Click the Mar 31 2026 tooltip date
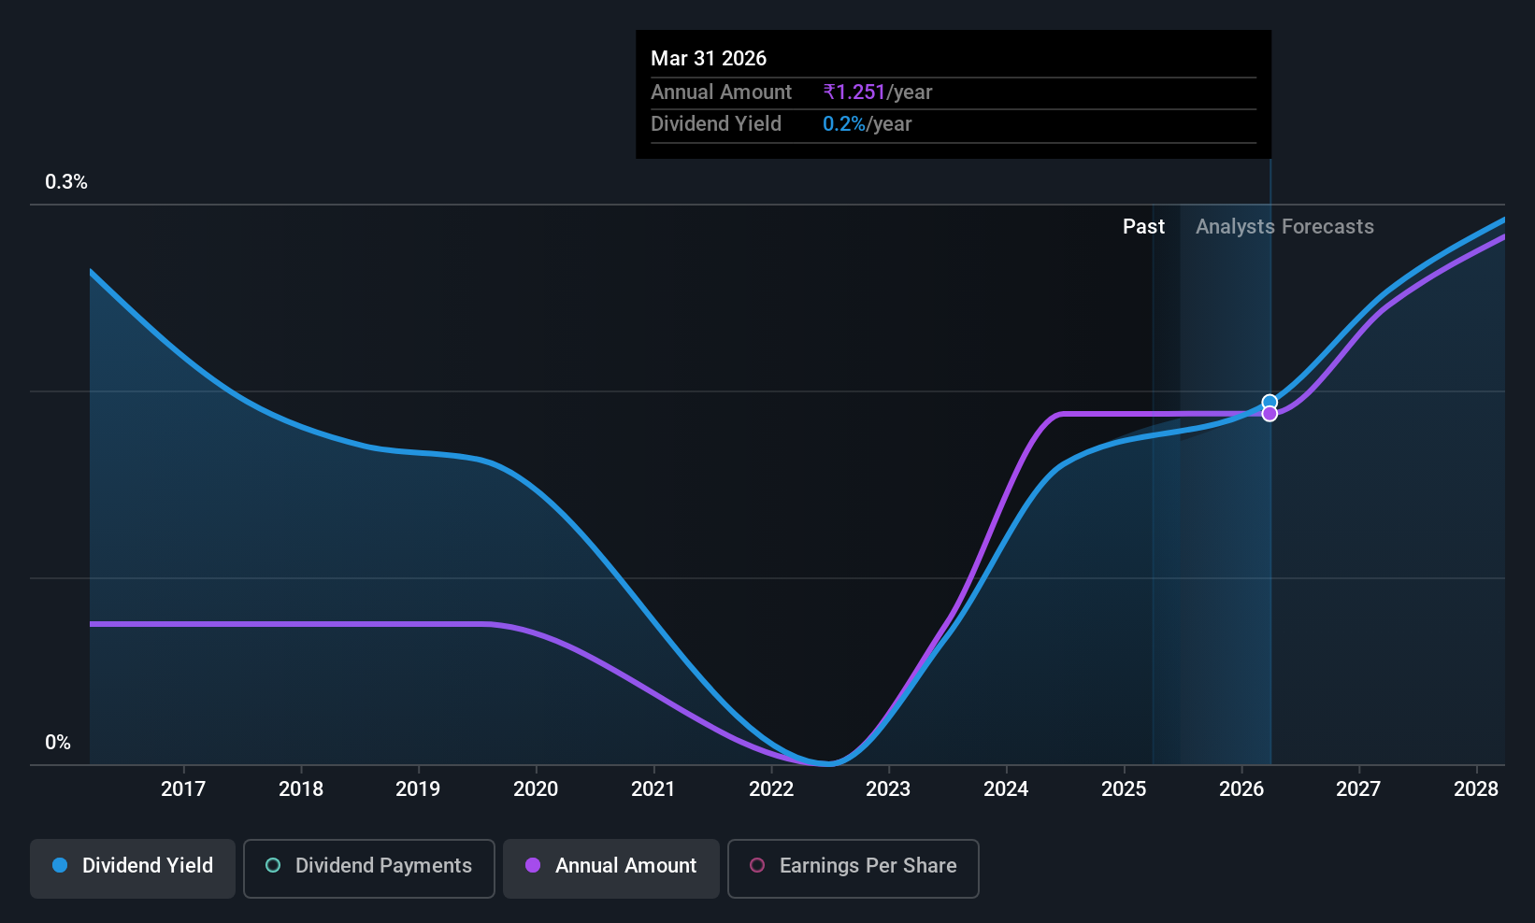The image size is (1535, 923). 709,58
